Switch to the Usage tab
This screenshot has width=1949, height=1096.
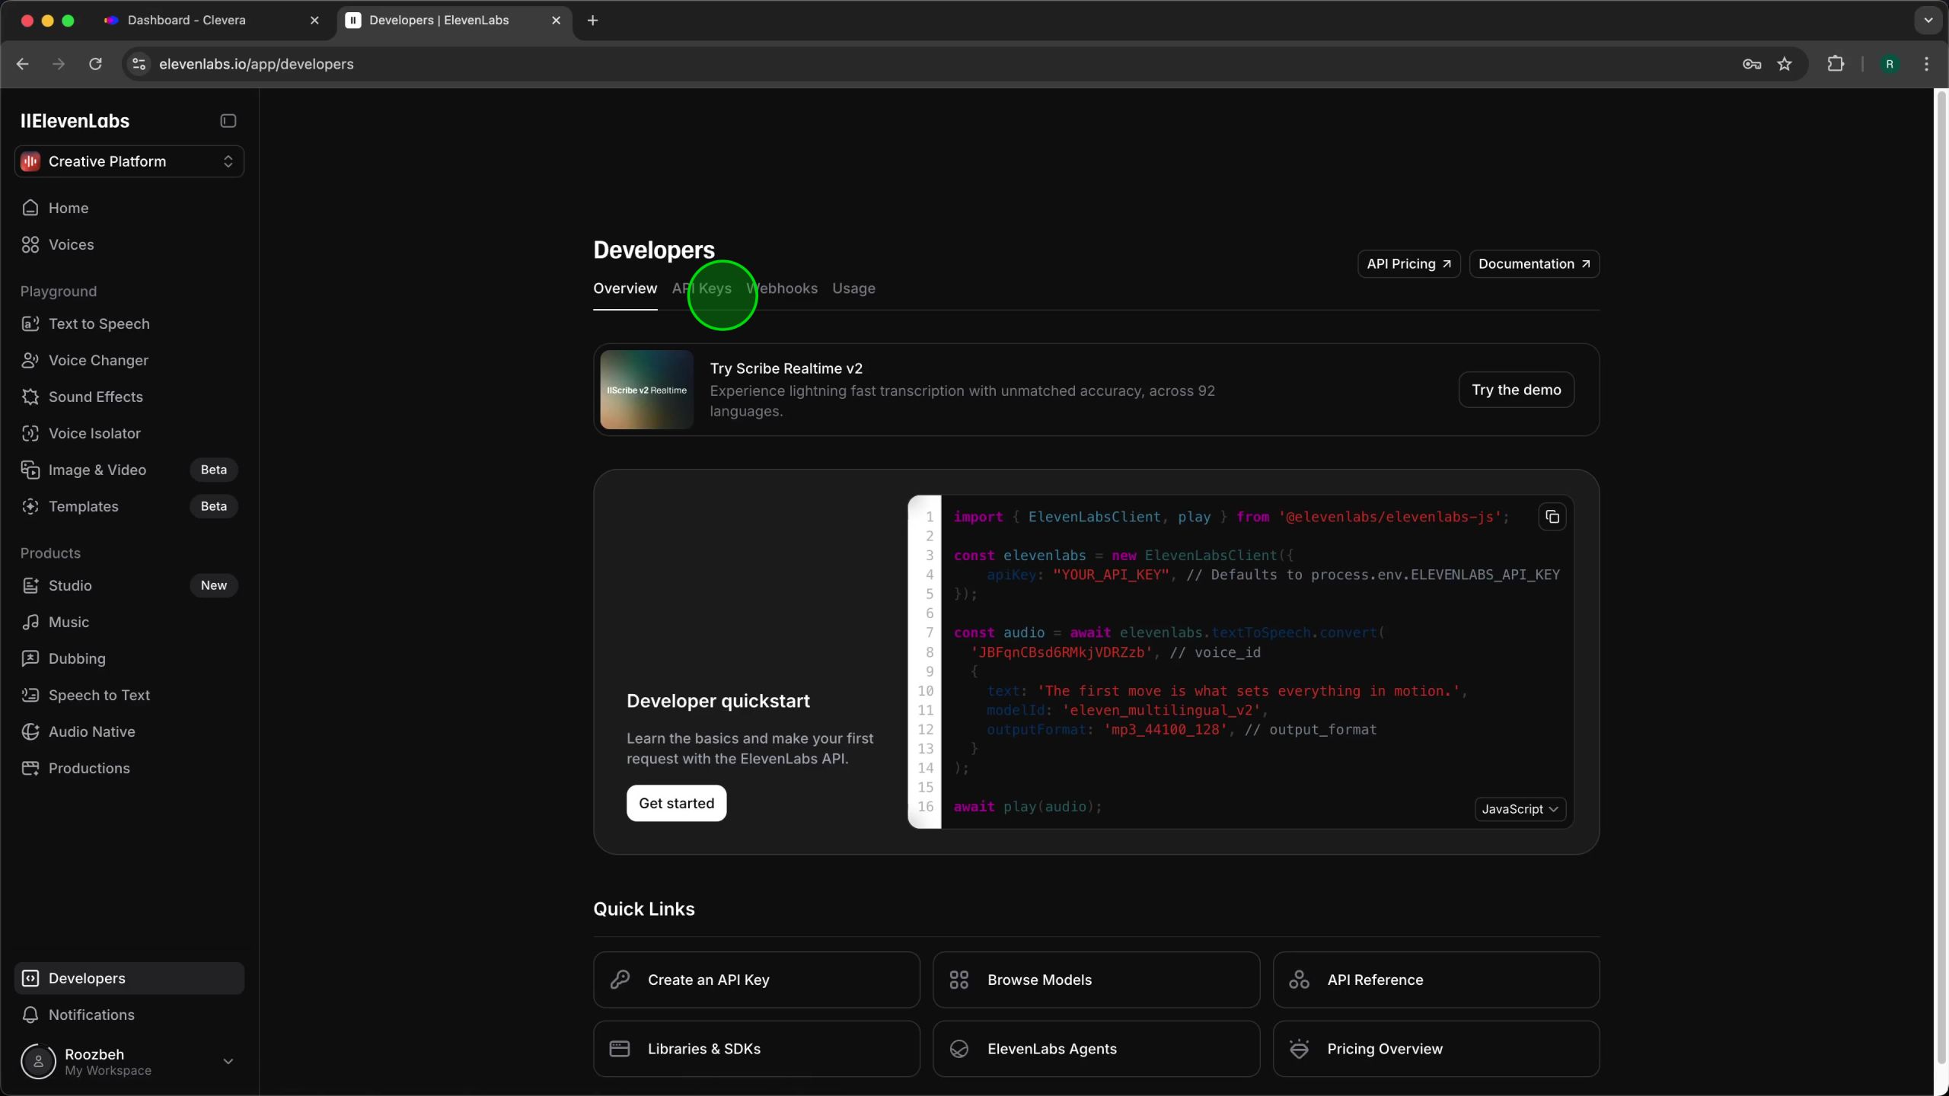coord(853,288)
